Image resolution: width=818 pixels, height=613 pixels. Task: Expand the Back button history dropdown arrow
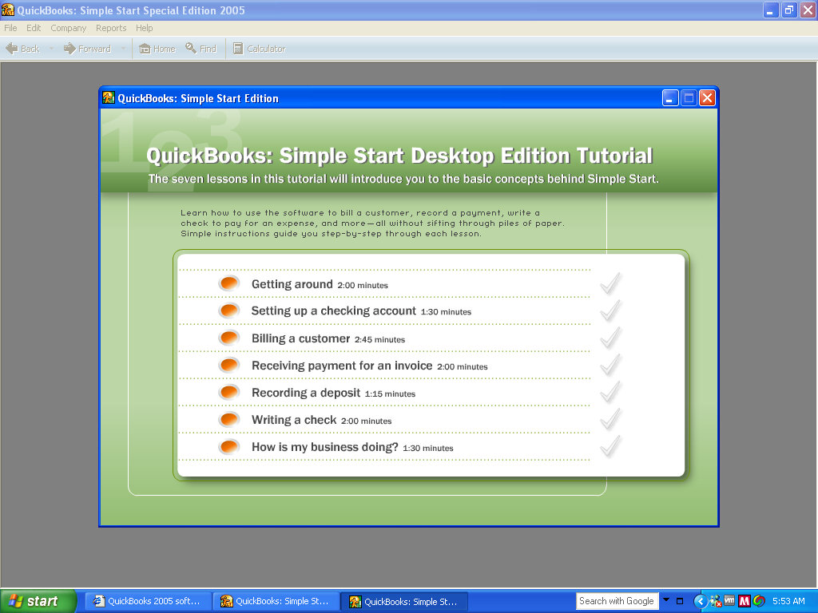pyautogui.click(x=52, y=49)
